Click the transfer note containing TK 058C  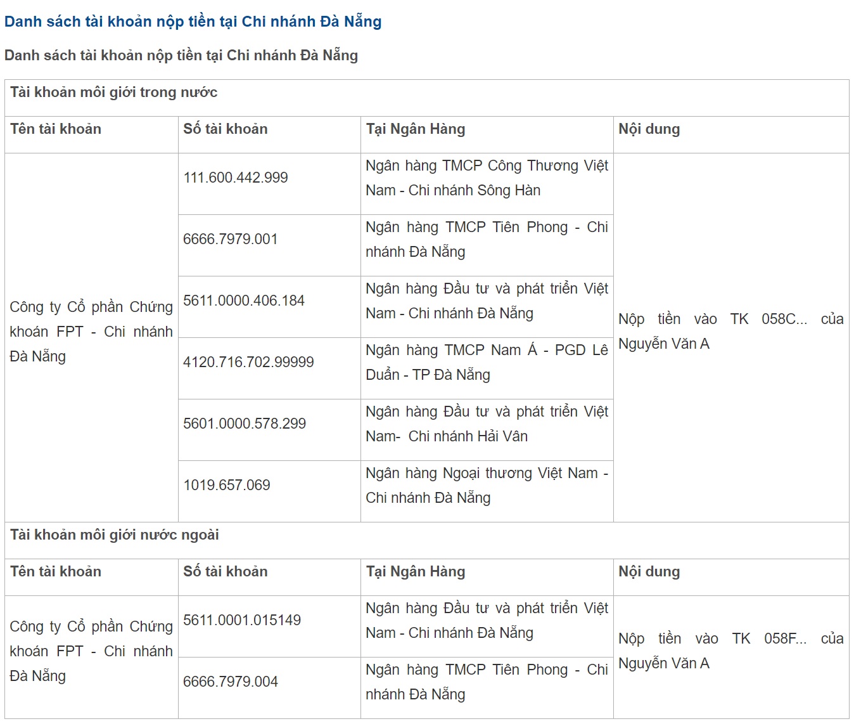tap(730, 332)
